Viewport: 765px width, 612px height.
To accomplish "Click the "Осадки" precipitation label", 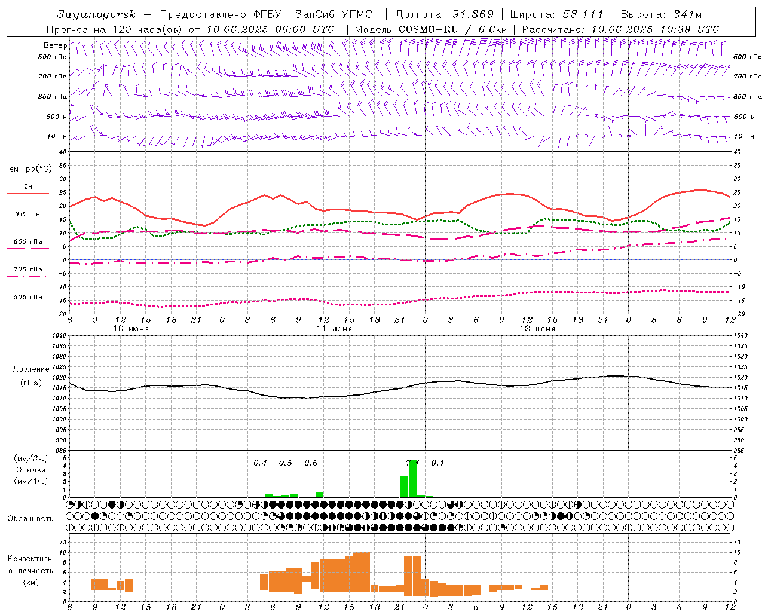I will 30,470.
